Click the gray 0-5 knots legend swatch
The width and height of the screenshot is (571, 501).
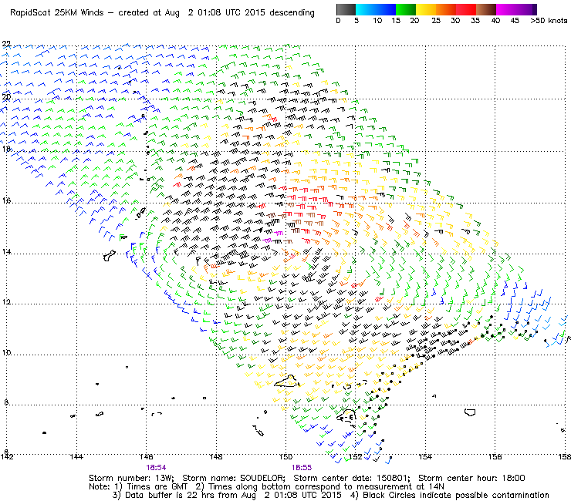(x=346, y=9)
